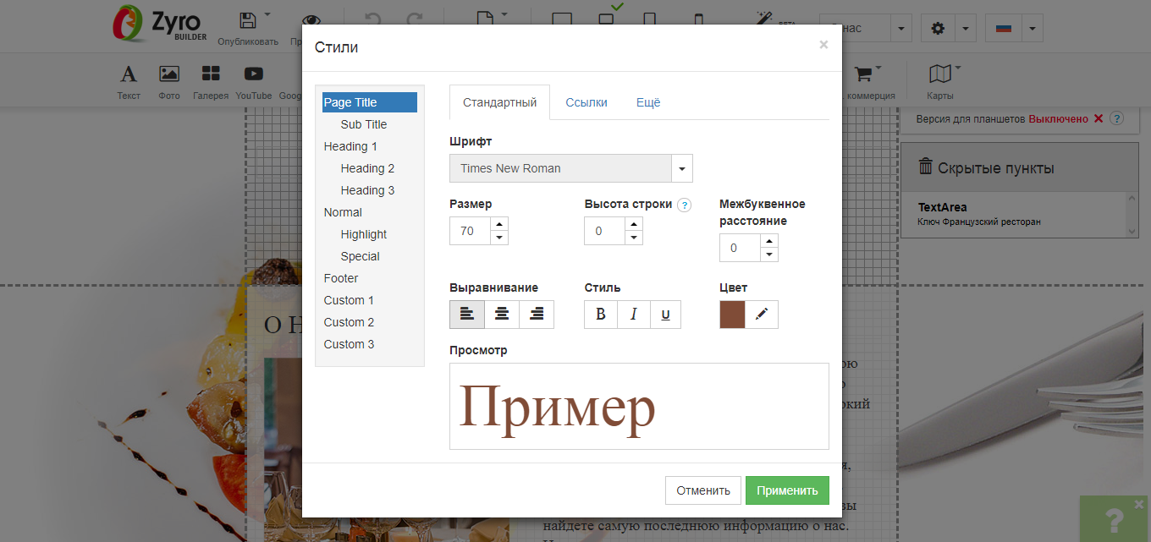Enable italic text style
This screenshot has height=542, width=1151.
pos(633,314)
